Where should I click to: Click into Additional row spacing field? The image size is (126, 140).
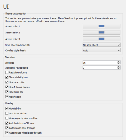100,68
